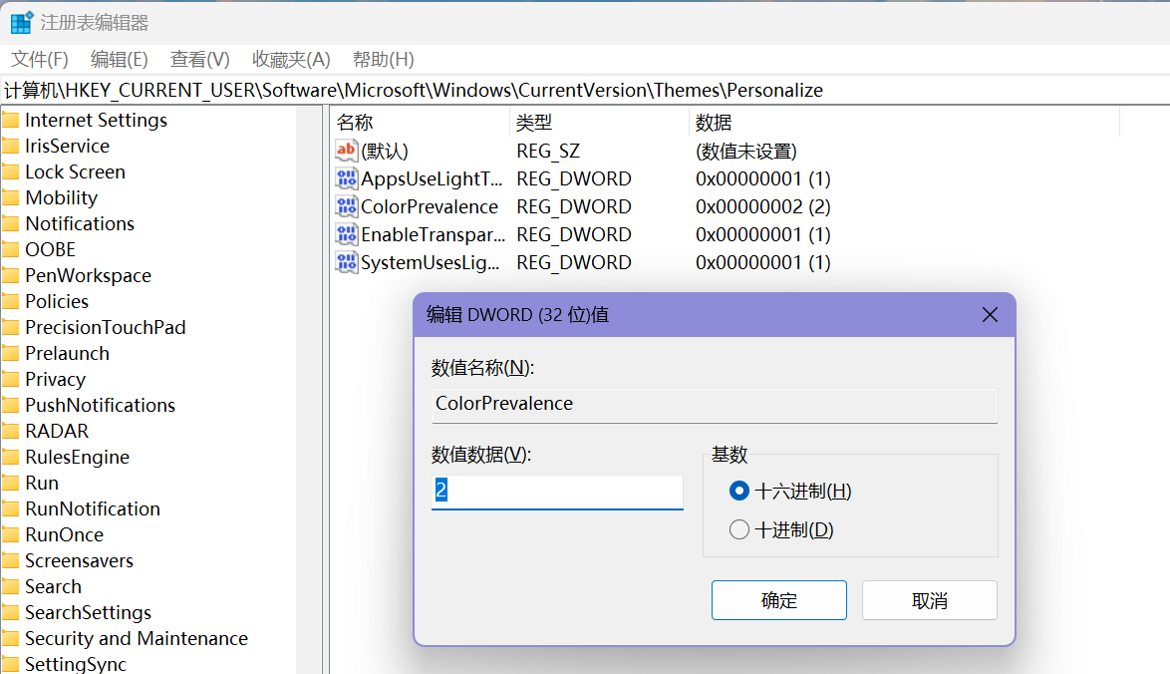Click the Registry Editor app icon in title bar

tap(21, 22)
